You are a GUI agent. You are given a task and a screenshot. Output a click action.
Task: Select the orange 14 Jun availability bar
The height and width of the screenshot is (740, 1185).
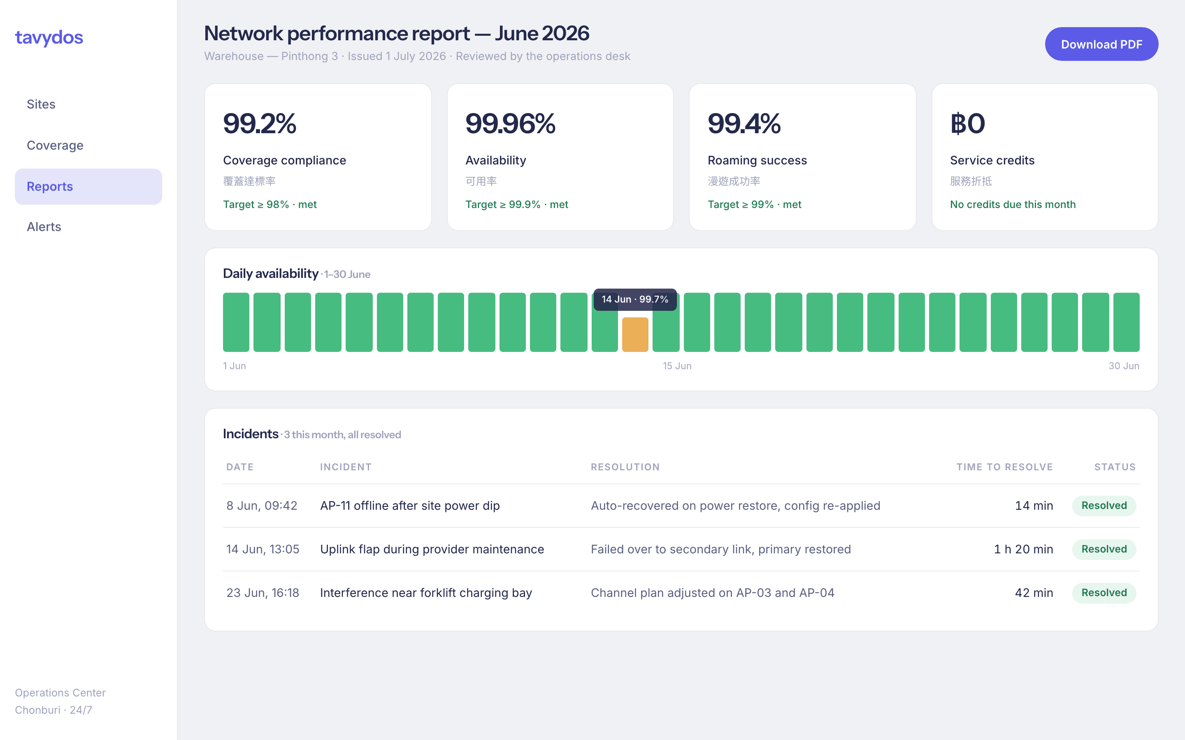click(x=635, y=335)
